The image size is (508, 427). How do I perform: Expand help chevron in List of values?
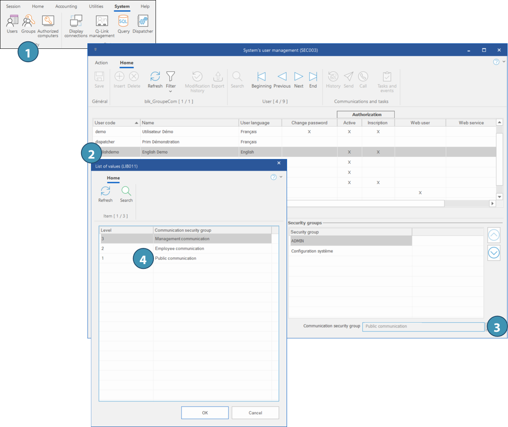pyautogui.click(x=281, y=177)
